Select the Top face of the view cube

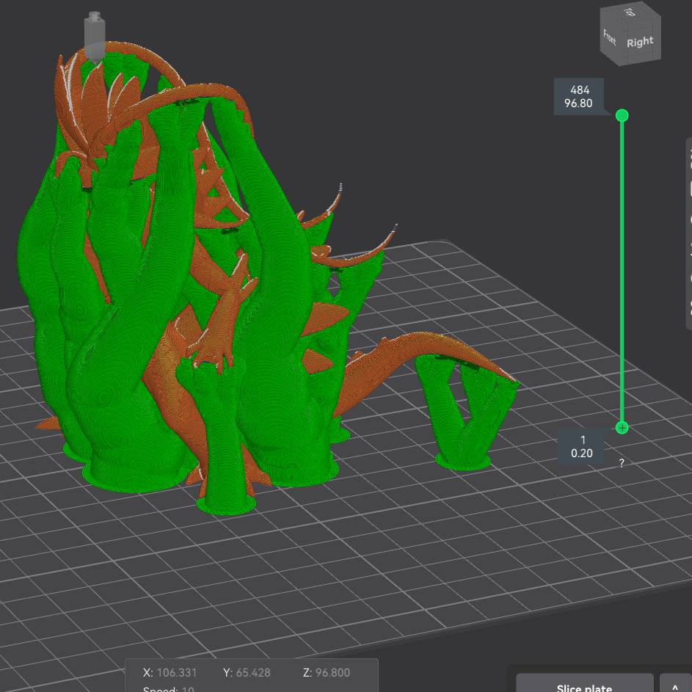(x=630, y=12)
